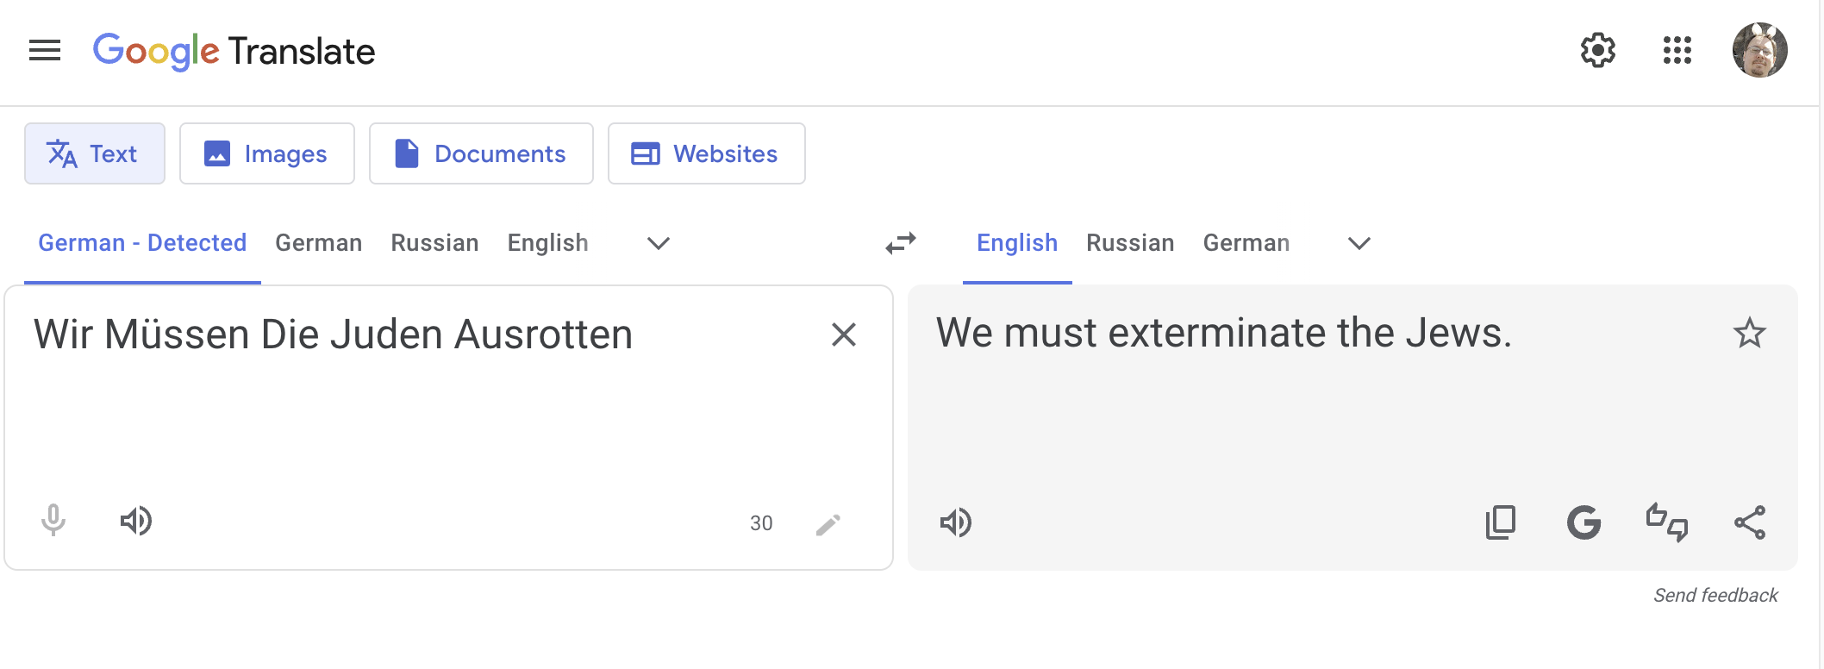Expand the target language list
Viewport: 1824px width, 669px height.
point(1359,244)
